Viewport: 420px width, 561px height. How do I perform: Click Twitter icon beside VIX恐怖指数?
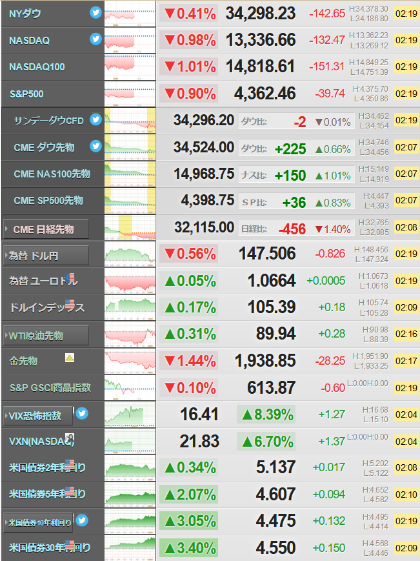tap(82, 413)
